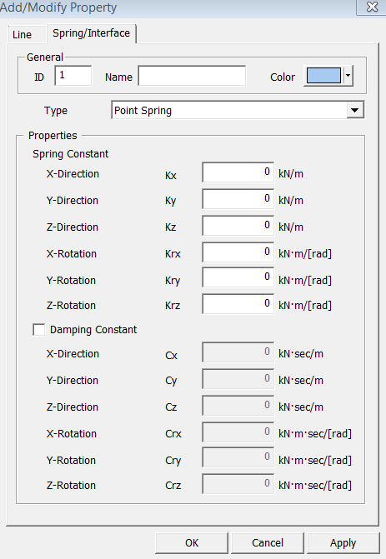This screenshot has height=559, width=386.
Task: Click the Apply button
Action: [x=343, y=542]
